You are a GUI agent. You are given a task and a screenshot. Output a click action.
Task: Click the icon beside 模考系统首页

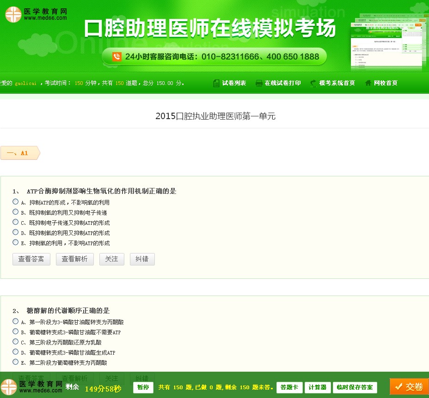point(313,83)
